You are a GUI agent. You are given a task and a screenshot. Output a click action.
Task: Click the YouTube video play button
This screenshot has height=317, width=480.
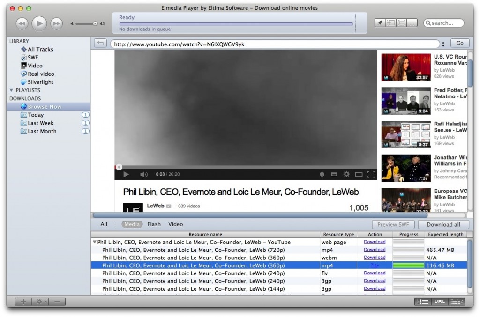(126, 174)
